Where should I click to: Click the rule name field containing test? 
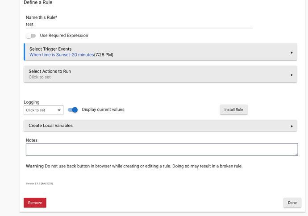coord(139,24)
